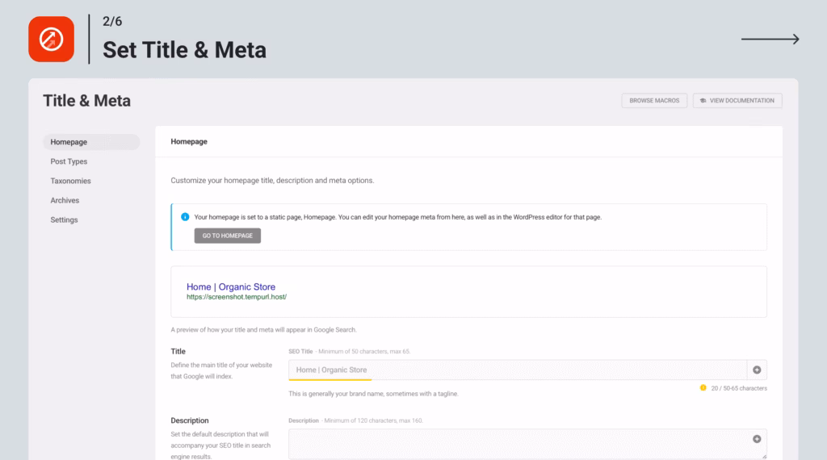The height and width of the screenshot is (460, 827).
Task: Click yellow progress bar under SEO Title
Action: coord(330,379)
